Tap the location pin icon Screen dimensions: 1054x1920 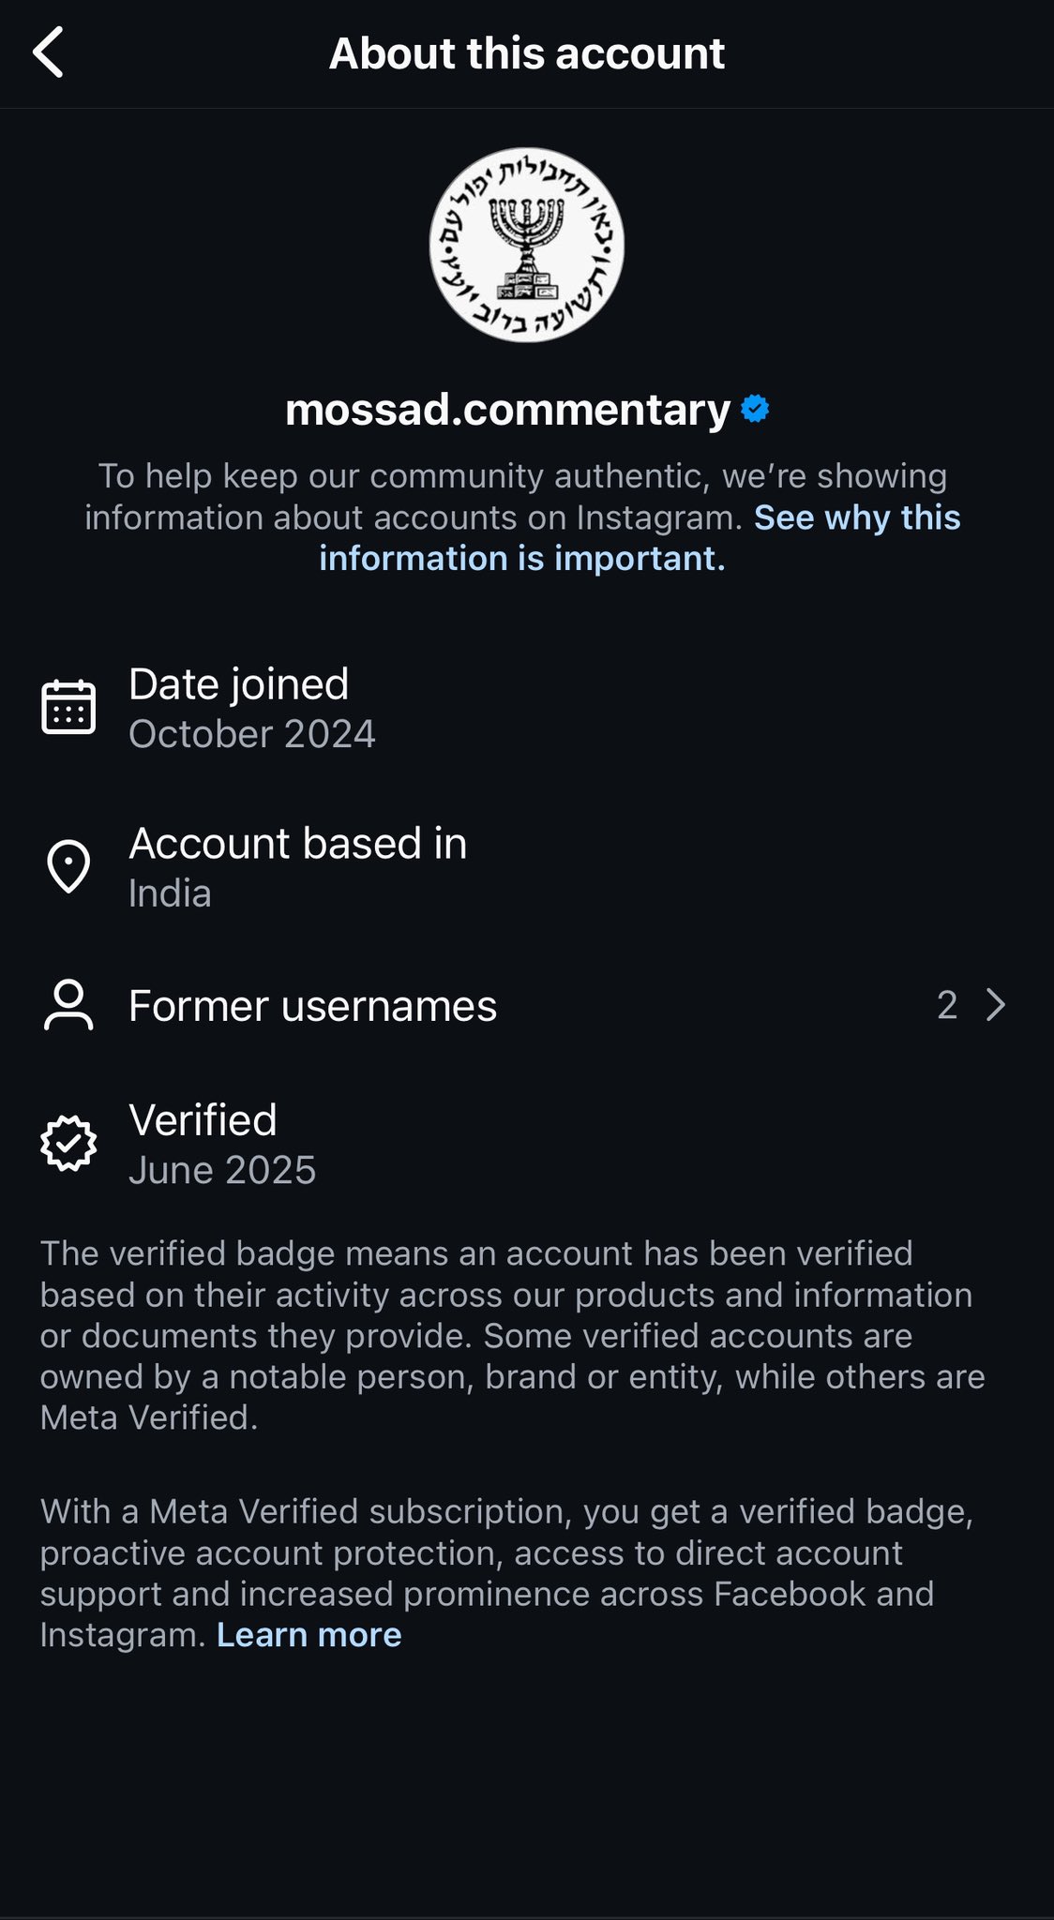68,866
